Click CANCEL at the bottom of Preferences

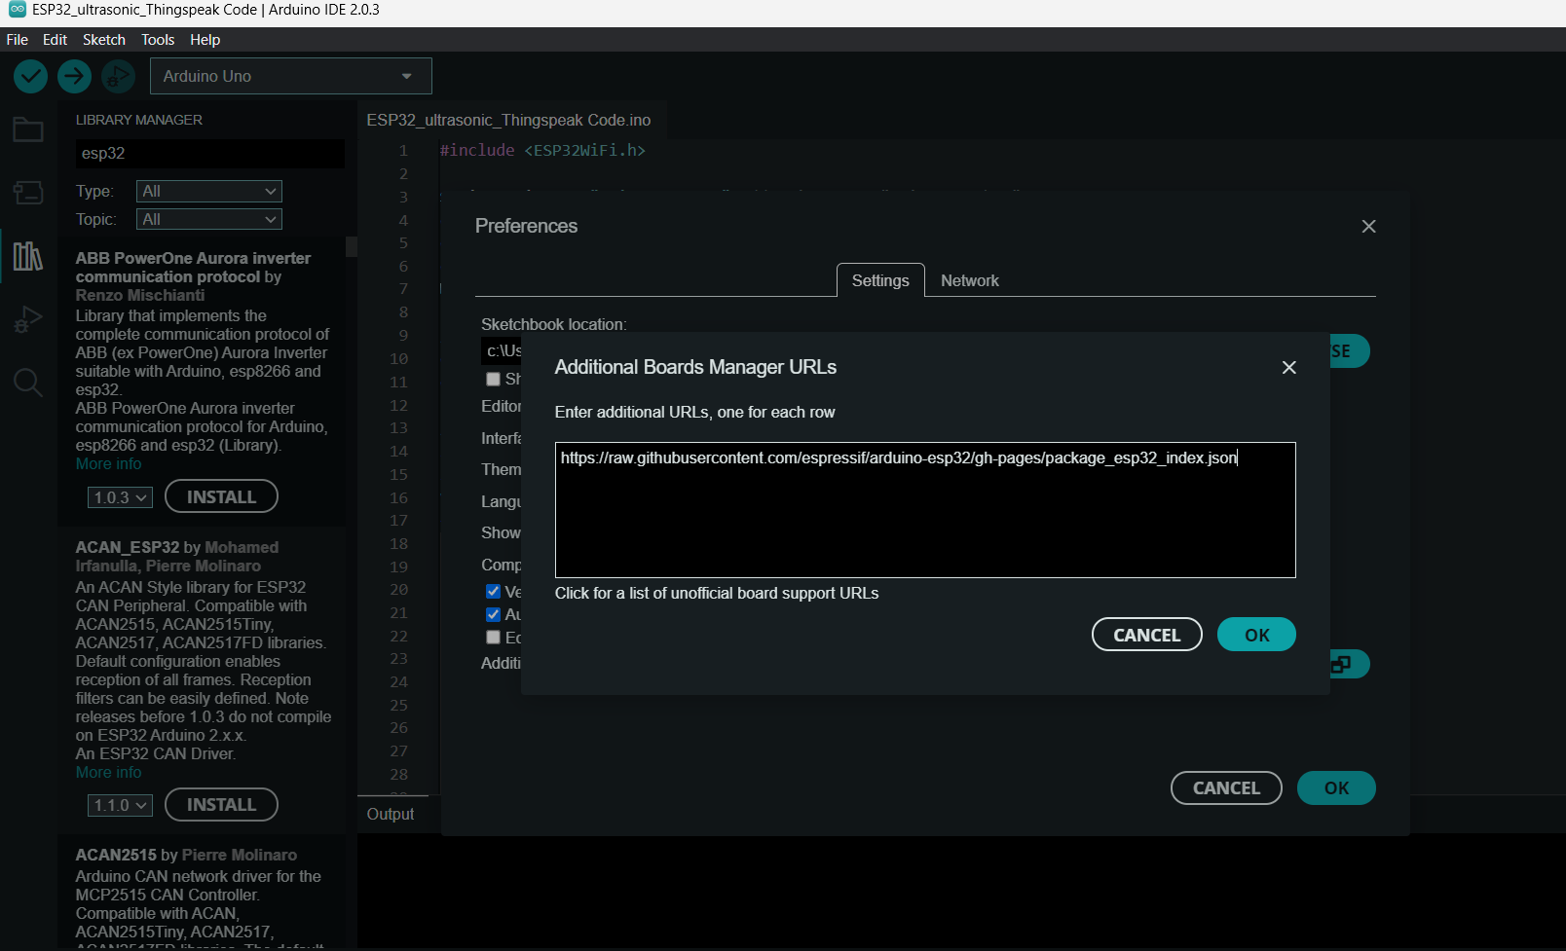(x=1226, y=788)
